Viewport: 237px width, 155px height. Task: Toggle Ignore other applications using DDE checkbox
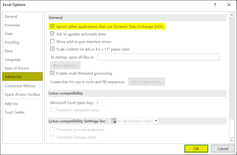pyautogui.click(x=52, y=26)
